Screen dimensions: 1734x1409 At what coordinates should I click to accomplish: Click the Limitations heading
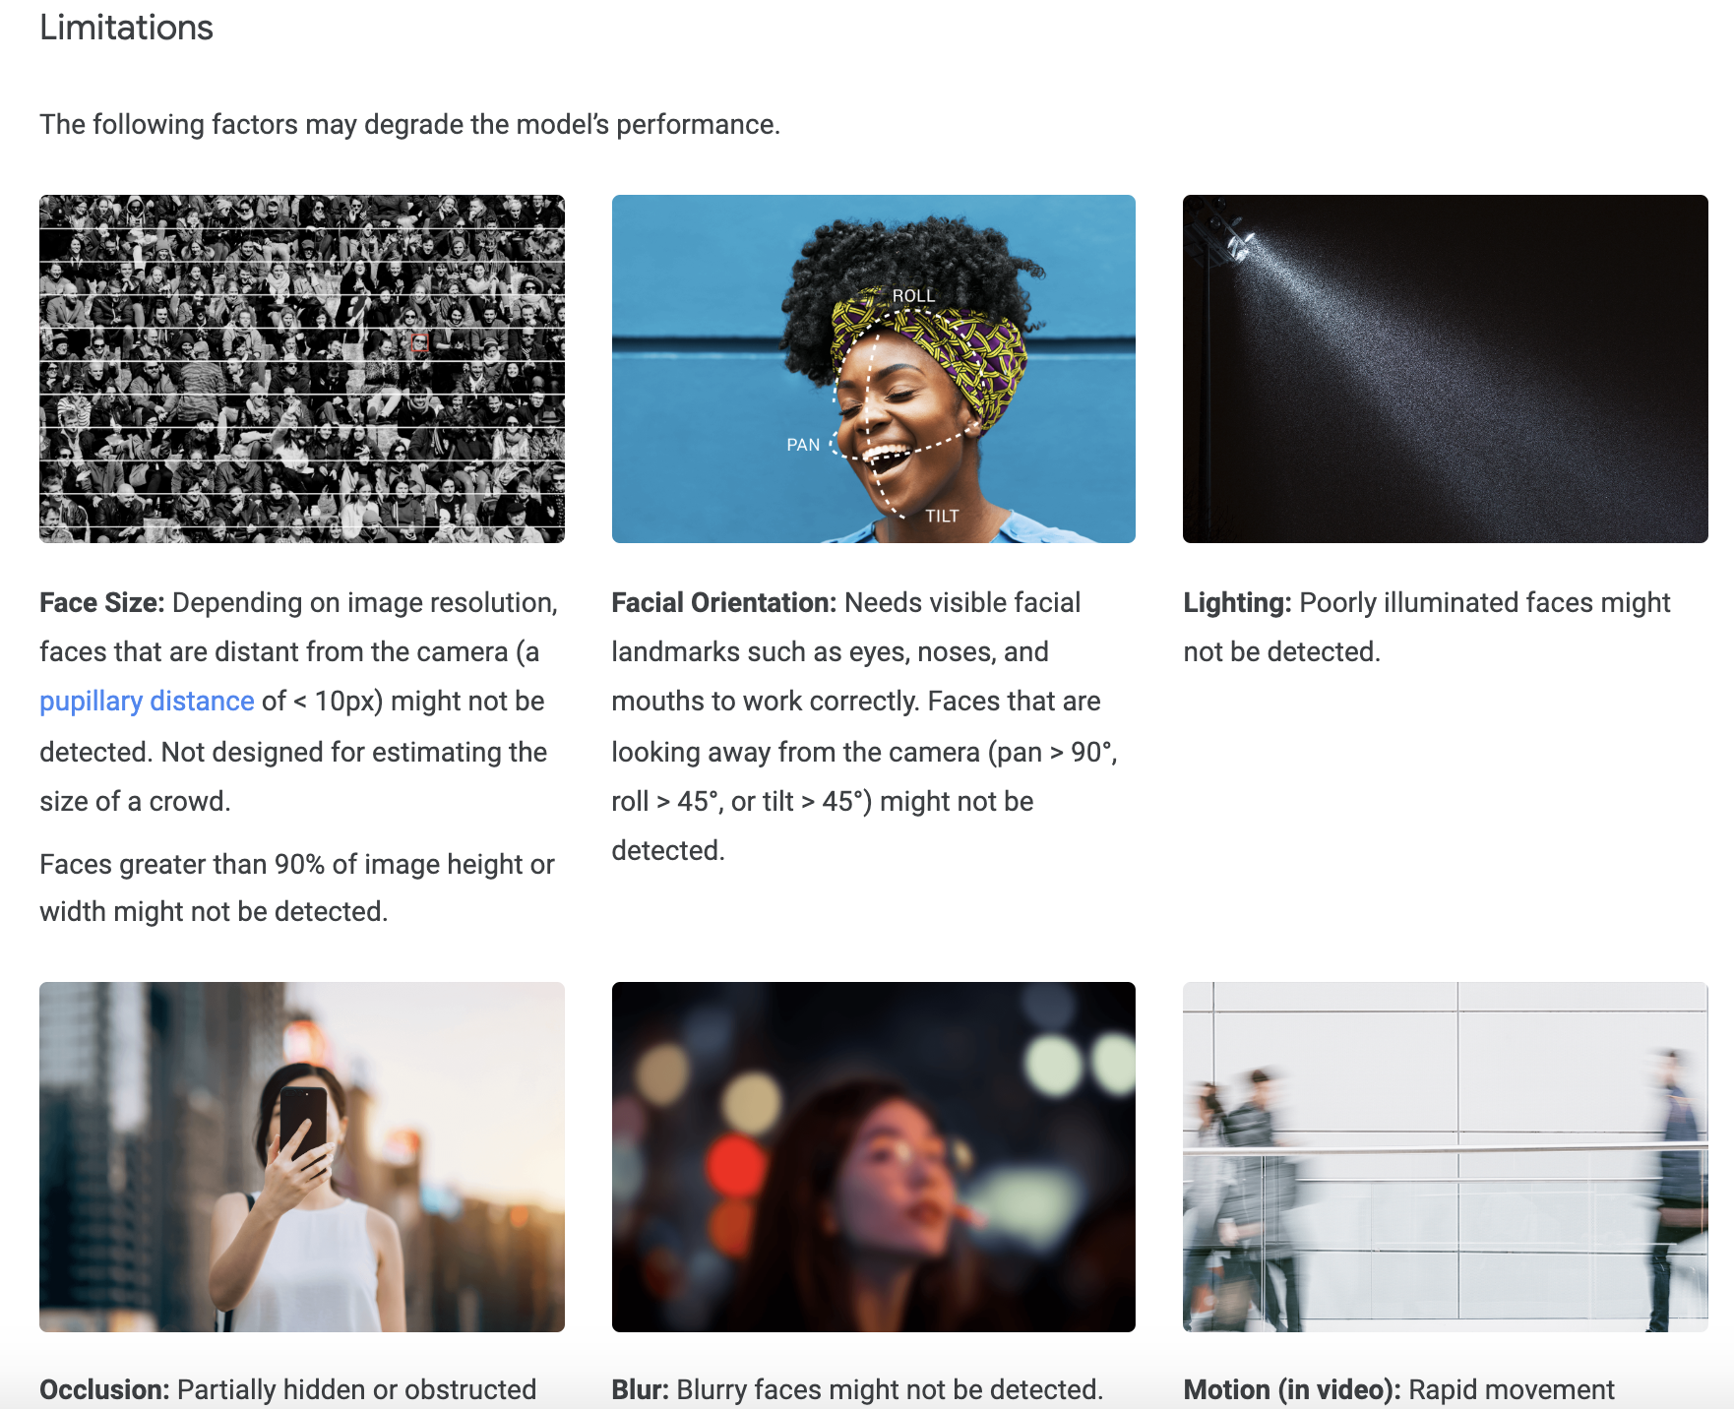[x=126, y=28]
